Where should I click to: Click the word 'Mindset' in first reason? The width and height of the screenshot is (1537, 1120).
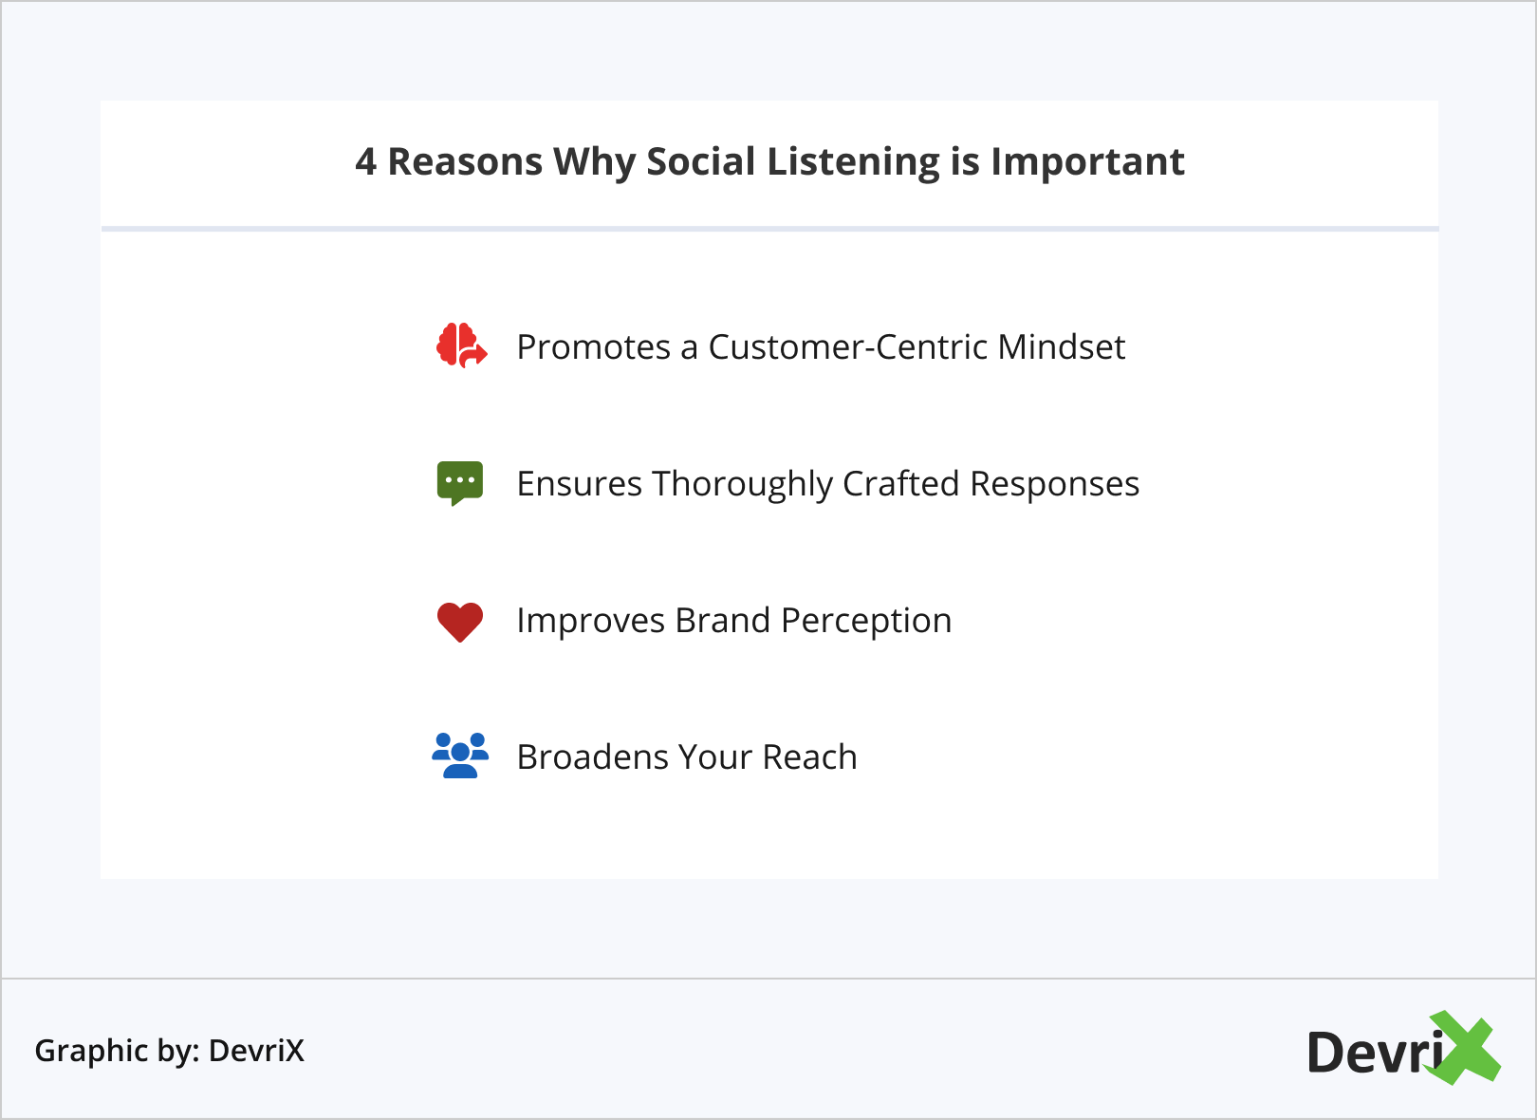(x=1062, y=347)
